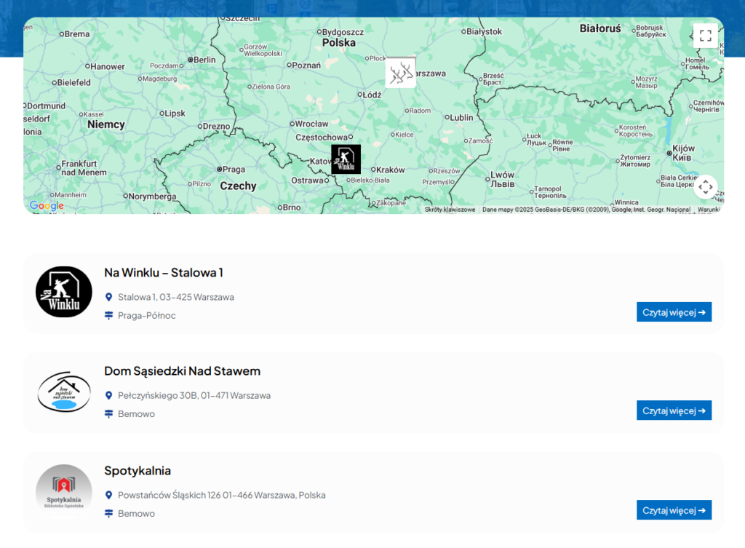Screen dimensions: 745x548
Task: Click location pin icon beside Stalowa 1 address
Action: click(x=109, y=297)
